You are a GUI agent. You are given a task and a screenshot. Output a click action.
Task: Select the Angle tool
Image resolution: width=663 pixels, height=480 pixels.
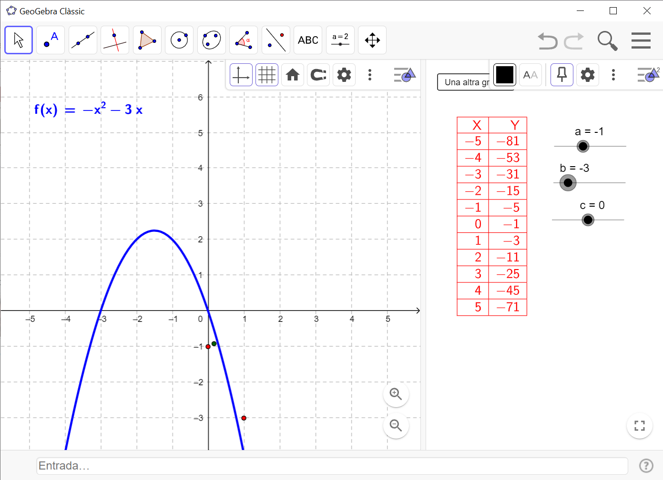[244, 40]
